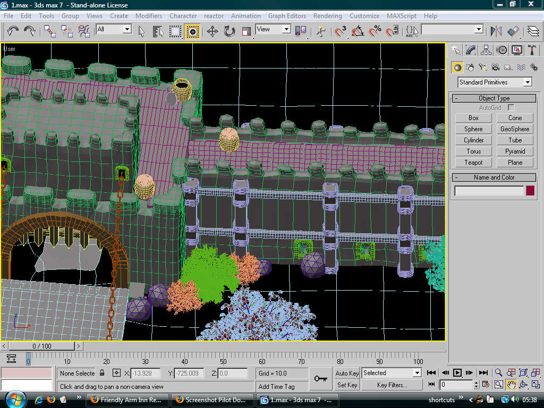The image size is (544, 408).
Task: Activate the Select and Move tool
Action: (212, 31)
